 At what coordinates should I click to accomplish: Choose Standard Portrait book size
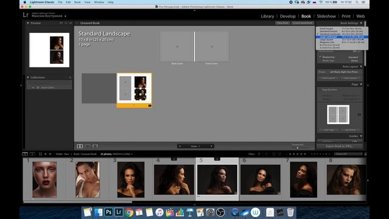342,31
